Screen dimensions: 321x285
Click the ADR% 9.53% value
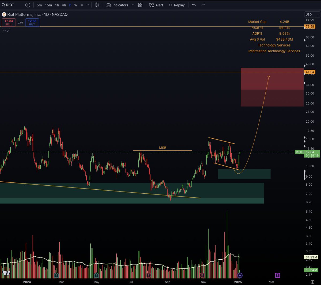coord(284,34)
